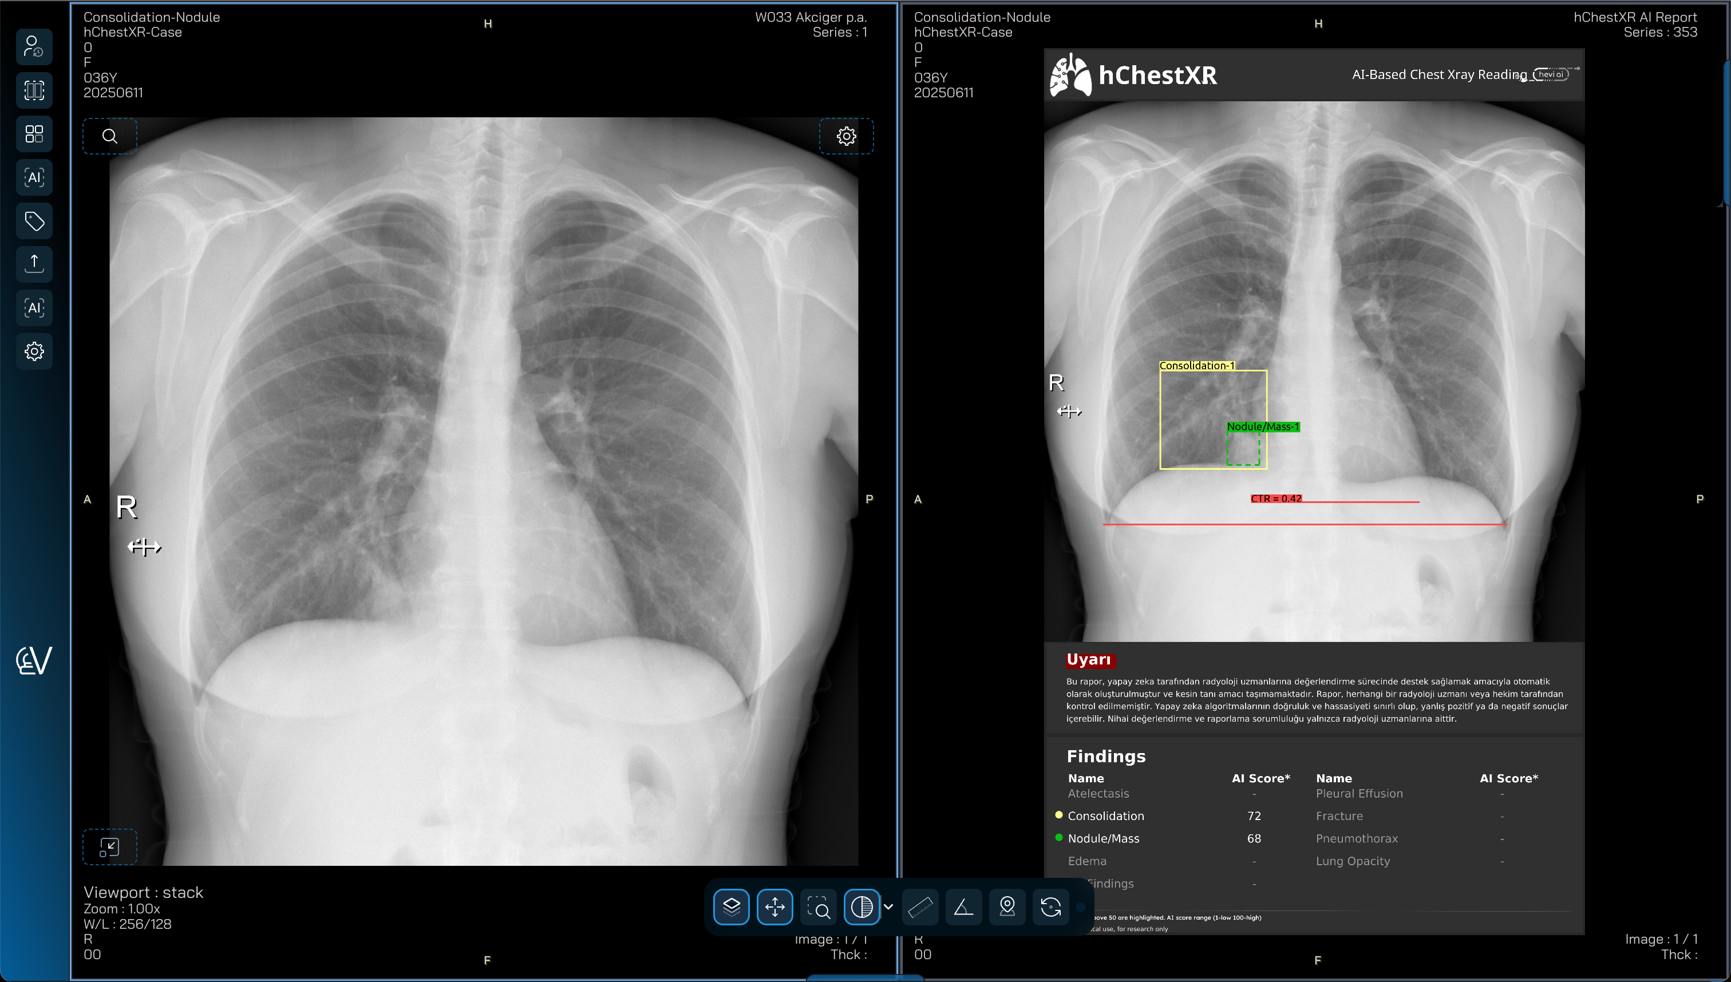Select the location marker probe tool
1731x982 pixels.
click(x=1007, y=907)
